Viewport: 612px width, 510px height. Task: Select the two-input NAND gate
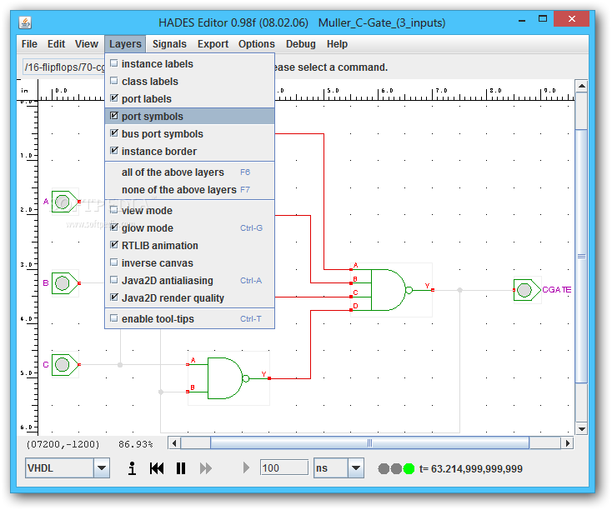coord(228,378)
